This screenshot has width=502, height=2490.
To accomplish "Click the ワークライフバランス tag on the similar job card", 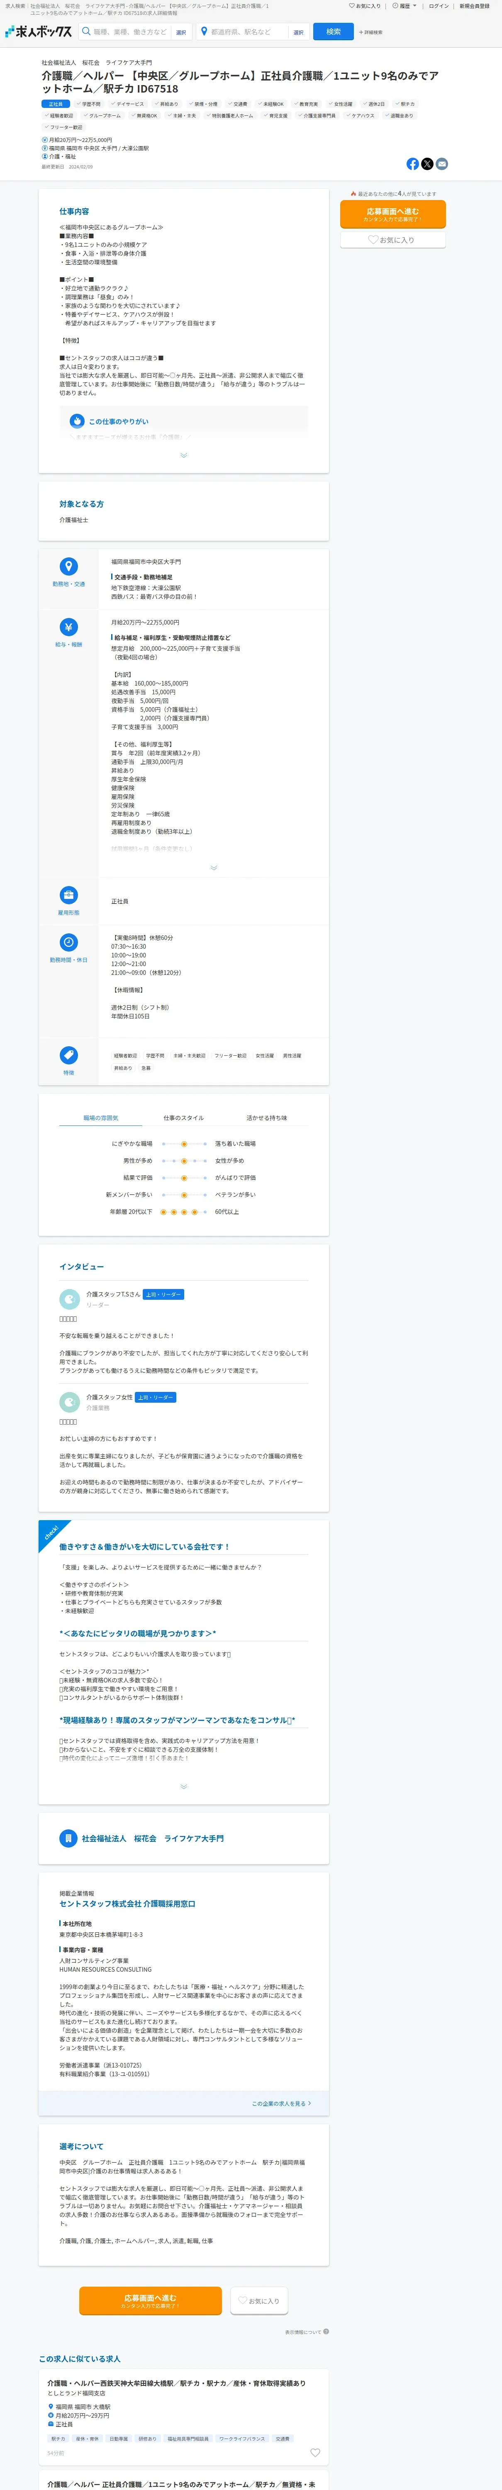I will coord(242,2439).
